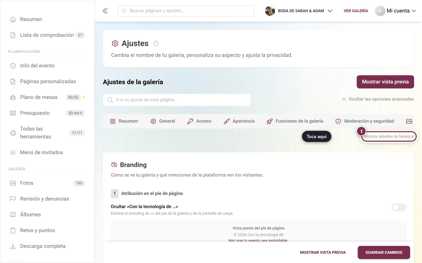Focus the Ir a un ajuste search field
Viewport: 422px width, 263px height.
177,100
